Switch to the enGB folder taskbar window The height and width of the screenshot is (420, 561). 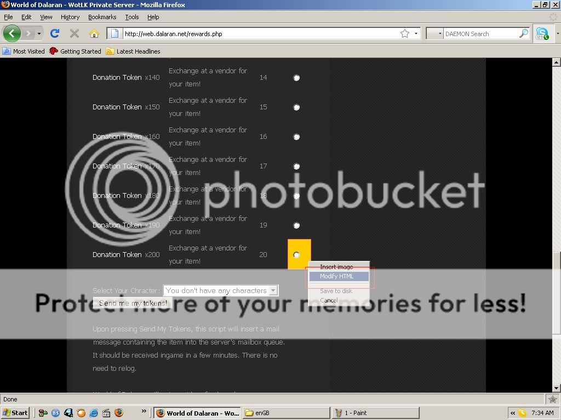[x=286, y=413]
